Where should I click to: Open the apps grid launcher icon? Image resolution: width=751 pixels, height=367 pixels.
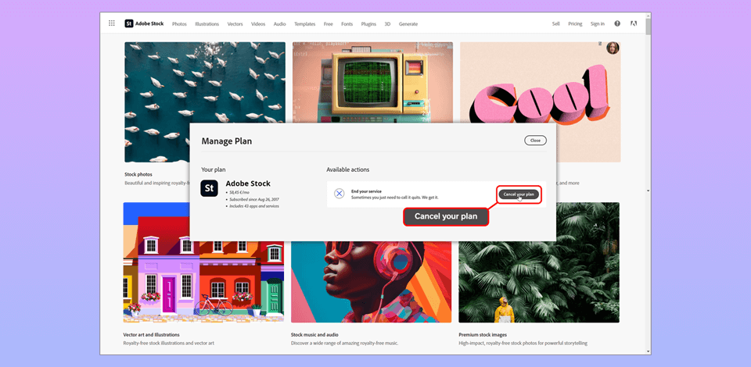pos(112,23)
